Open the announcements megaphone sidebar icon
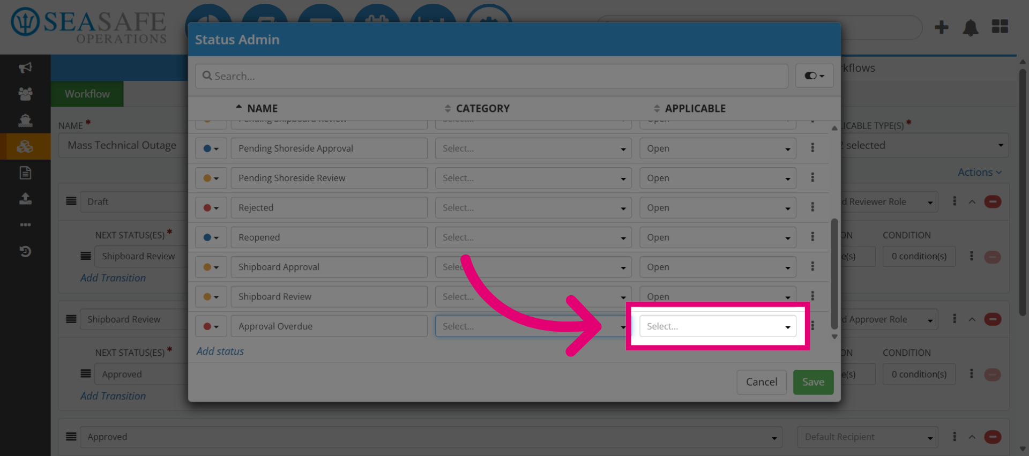The image size is (1029, 456). tap(25, 68)
